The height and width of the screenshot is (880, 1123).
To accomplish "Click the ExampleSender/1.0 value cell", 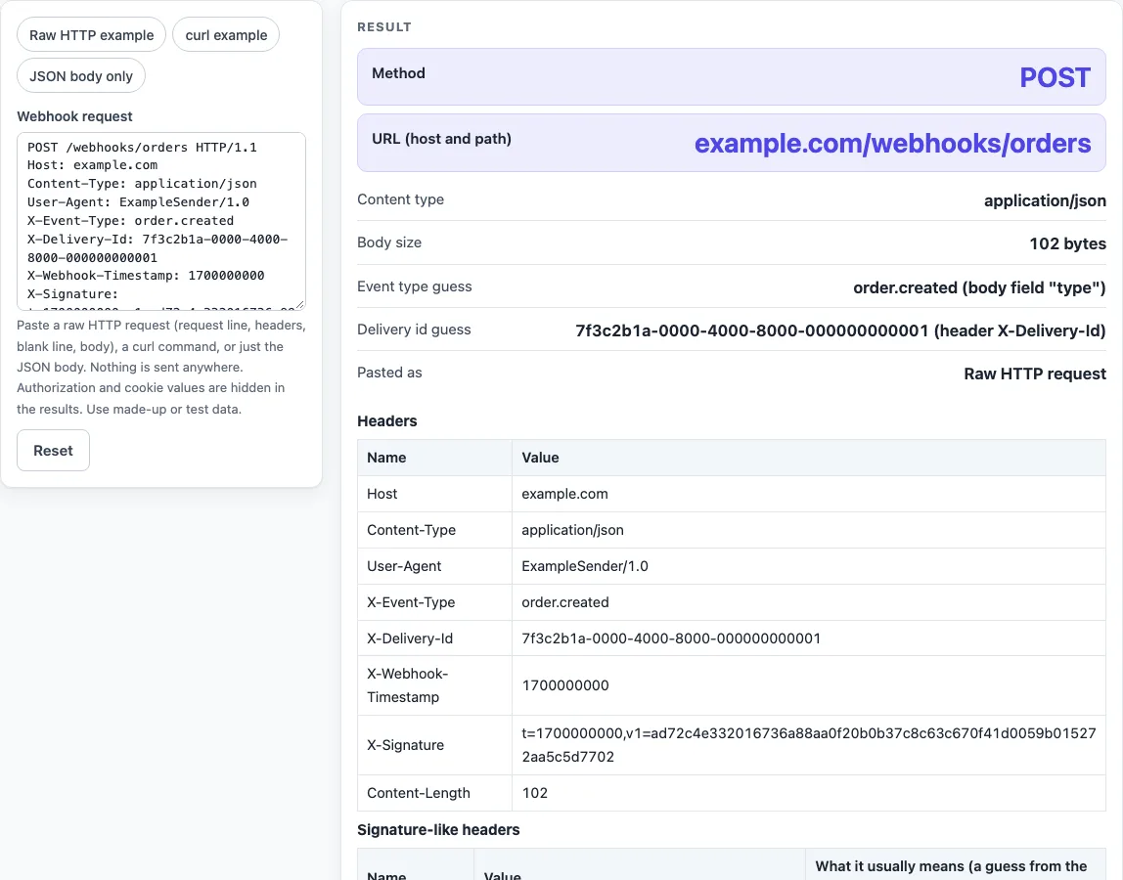I will (x=809, y=566).
